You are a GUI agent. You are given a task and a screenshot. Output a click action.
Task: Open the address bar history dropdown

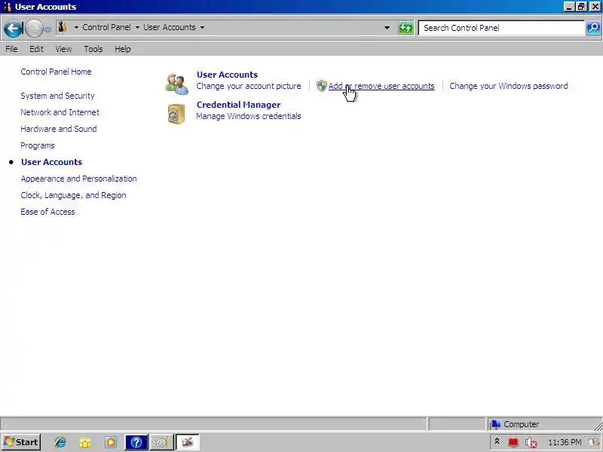[387, 28]
